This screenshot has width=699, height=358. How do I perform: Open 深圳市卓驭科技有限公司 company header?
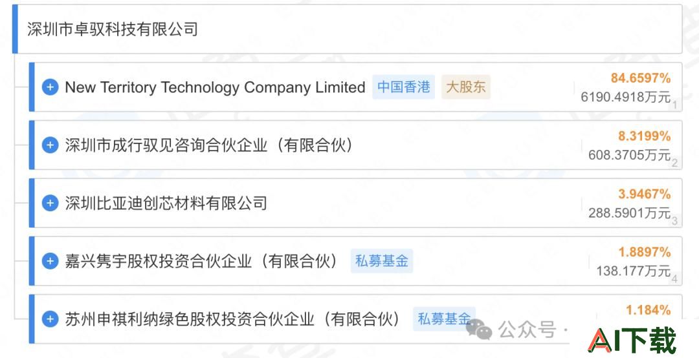click(113, 29)
